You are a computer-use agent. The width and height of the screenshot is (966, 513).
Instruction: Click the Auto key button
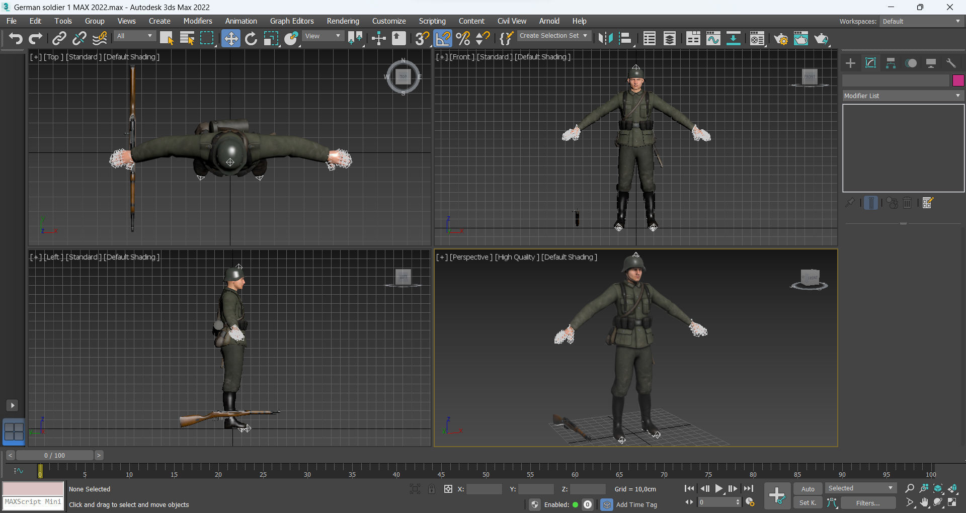pyautogui.click(x=808, y=489)
